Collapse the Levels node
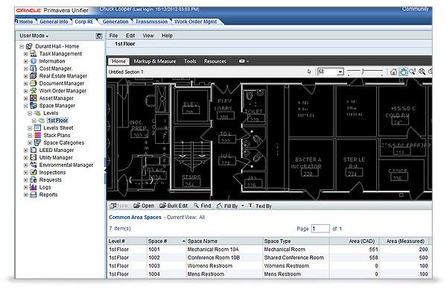 [30, 113]
